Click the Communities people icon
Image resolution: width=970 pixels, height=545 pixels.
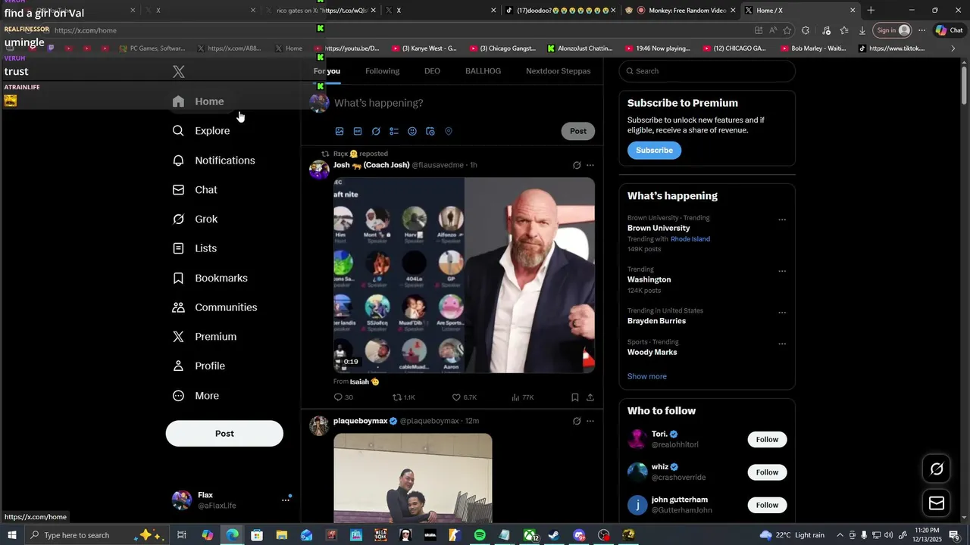pyautogui.click(x=178, y=307)
